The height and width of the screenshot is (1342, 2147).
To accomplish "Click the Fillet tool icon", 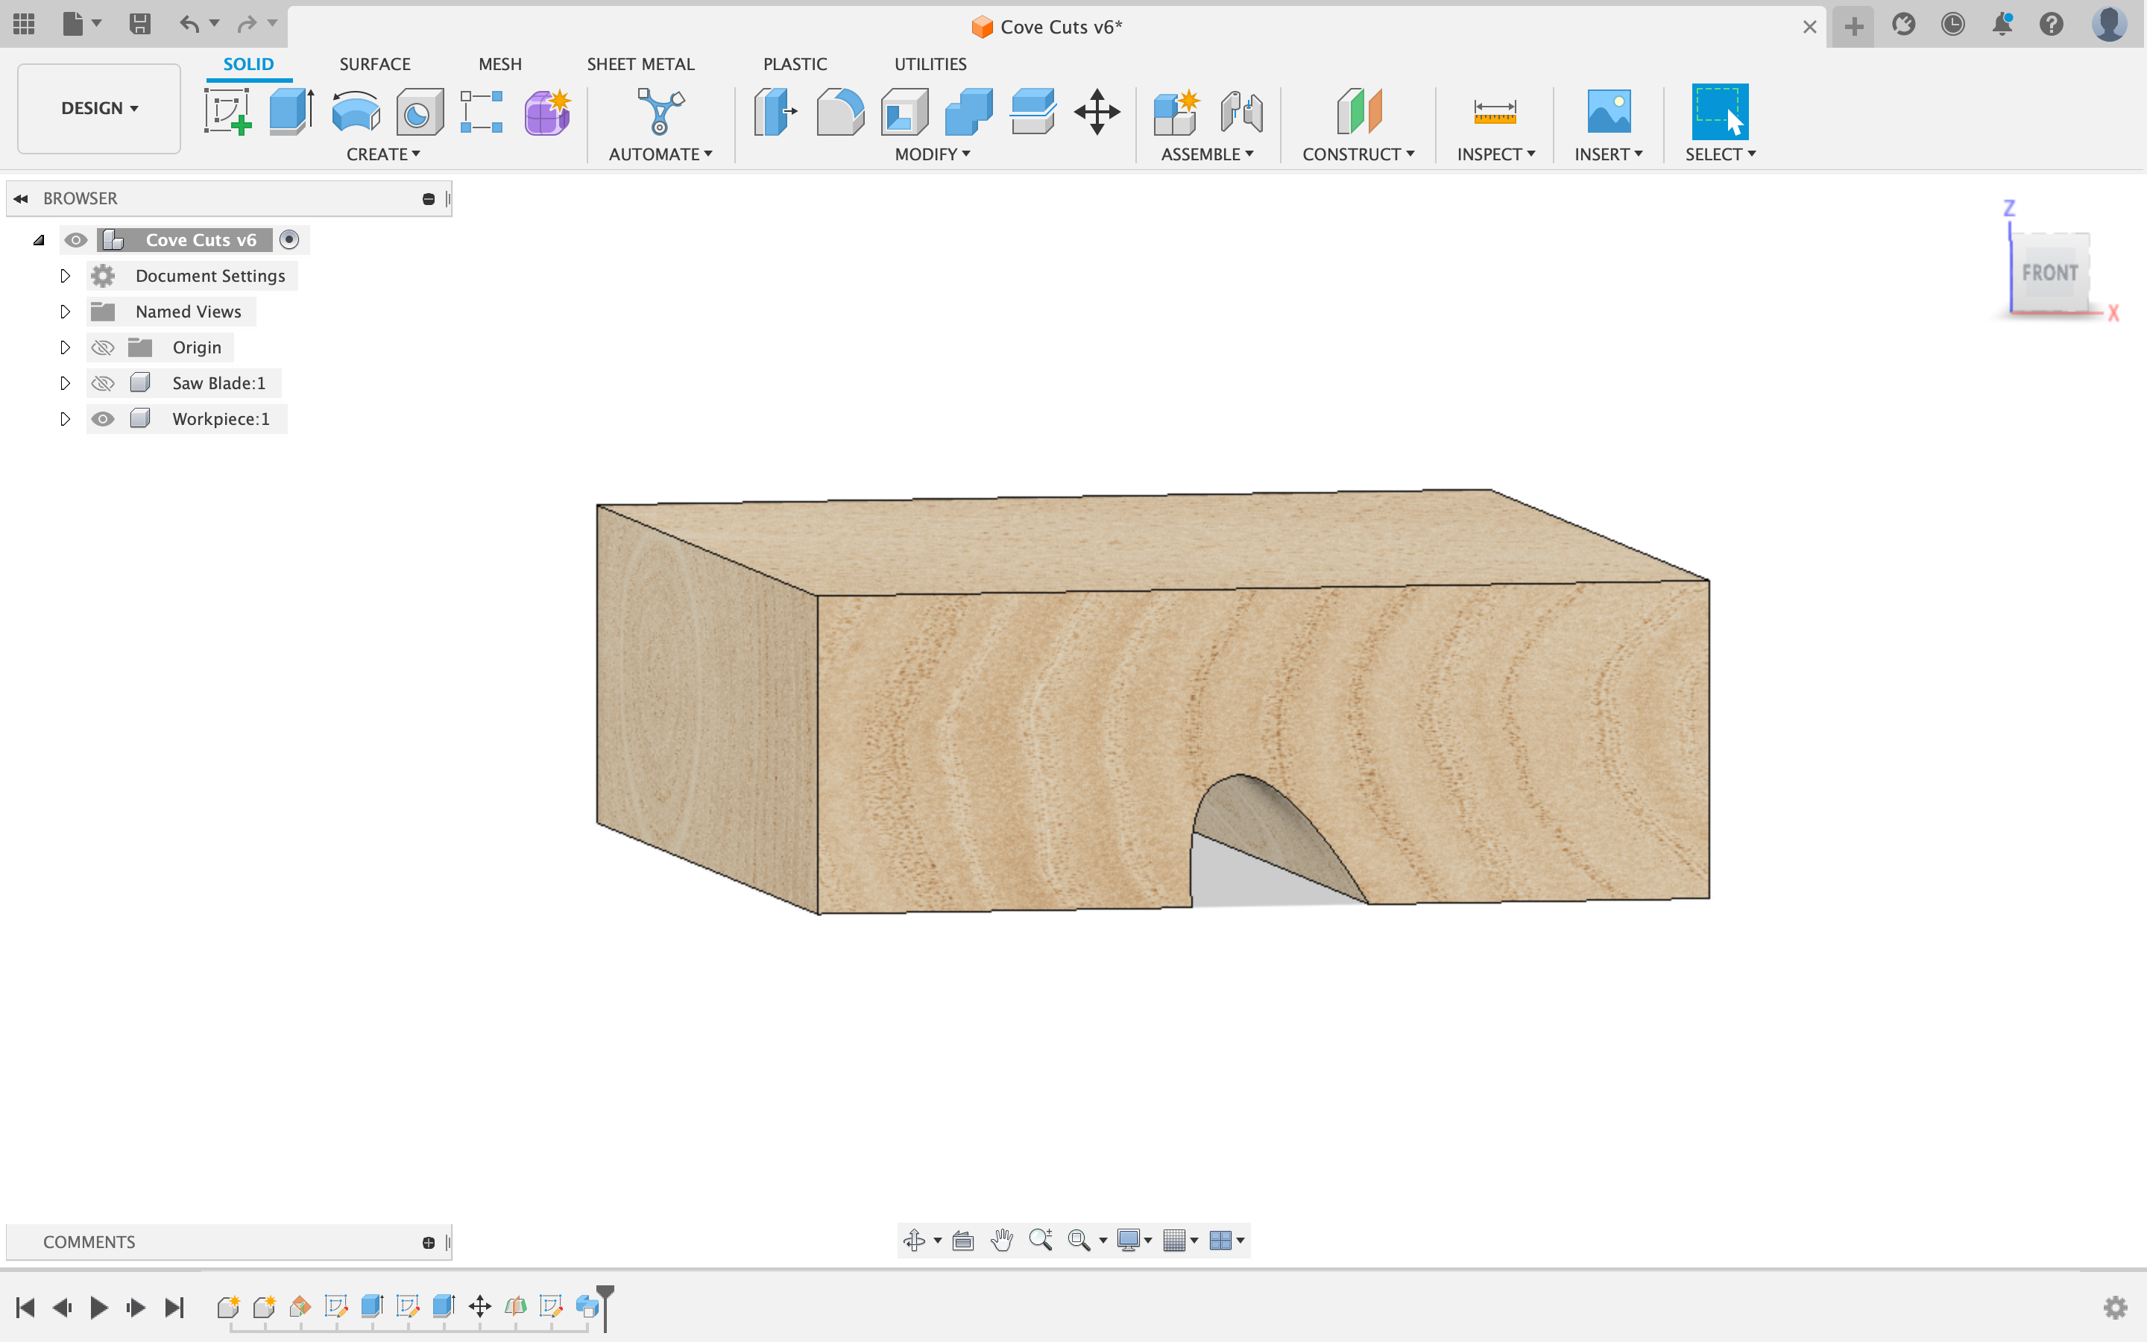I will [839, 112].
